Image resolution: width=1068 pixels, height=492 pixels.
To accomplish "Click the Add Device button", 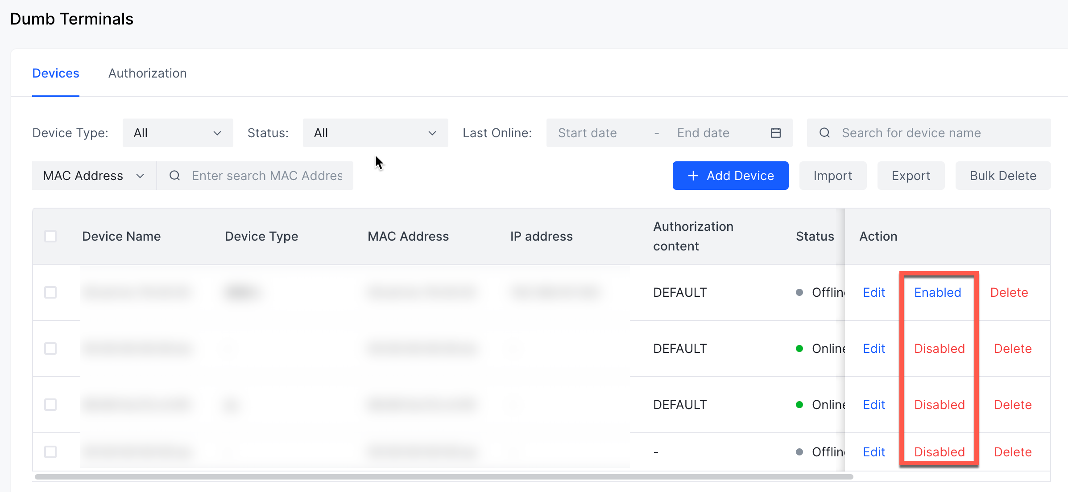I will pyautogui.click(x=731, y=176).
